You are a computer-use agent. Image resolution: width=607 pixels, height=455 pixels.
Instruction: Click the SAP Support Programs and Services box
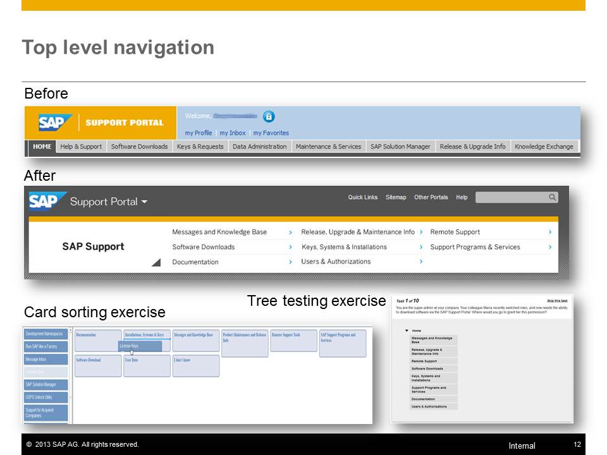point(343,343)
